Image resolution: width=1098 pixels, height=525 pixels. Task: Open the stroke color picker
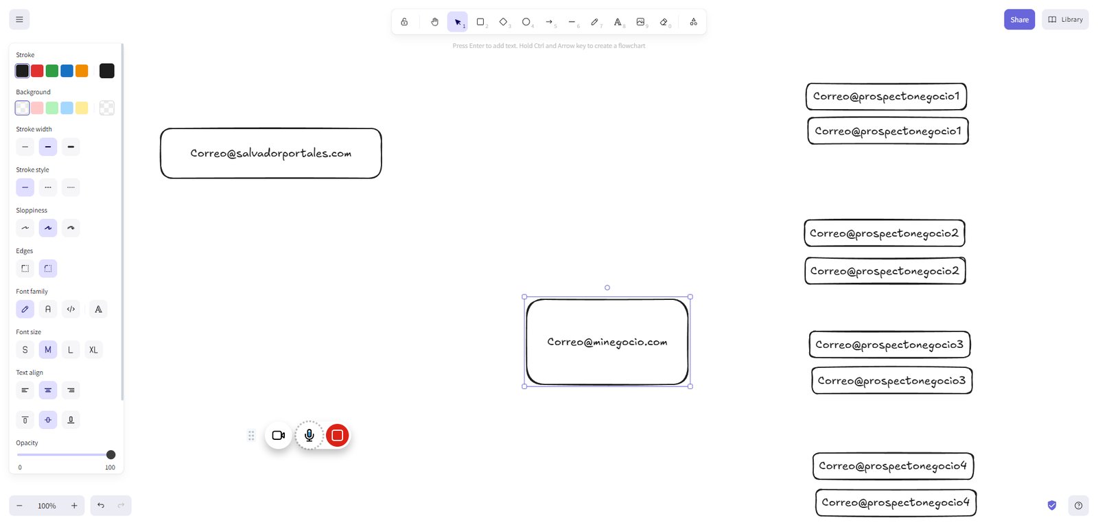click(107, 71)
